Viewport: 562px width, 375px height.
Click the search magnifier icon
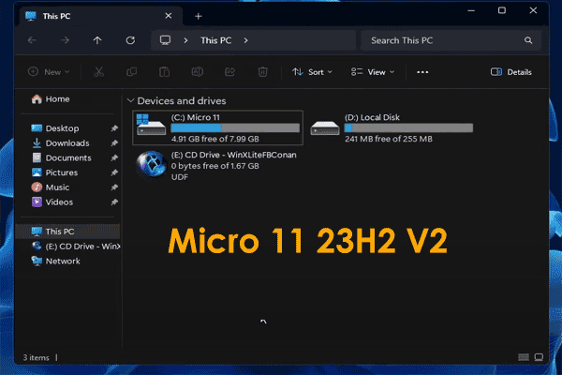click(528, 40)
